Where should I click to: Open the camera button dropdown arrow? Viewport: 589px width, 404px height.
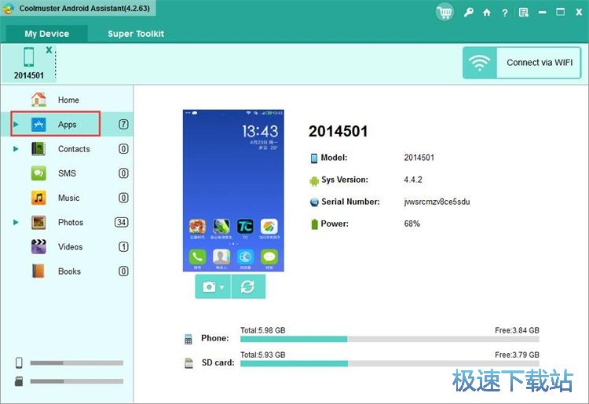tap(221, 287)
